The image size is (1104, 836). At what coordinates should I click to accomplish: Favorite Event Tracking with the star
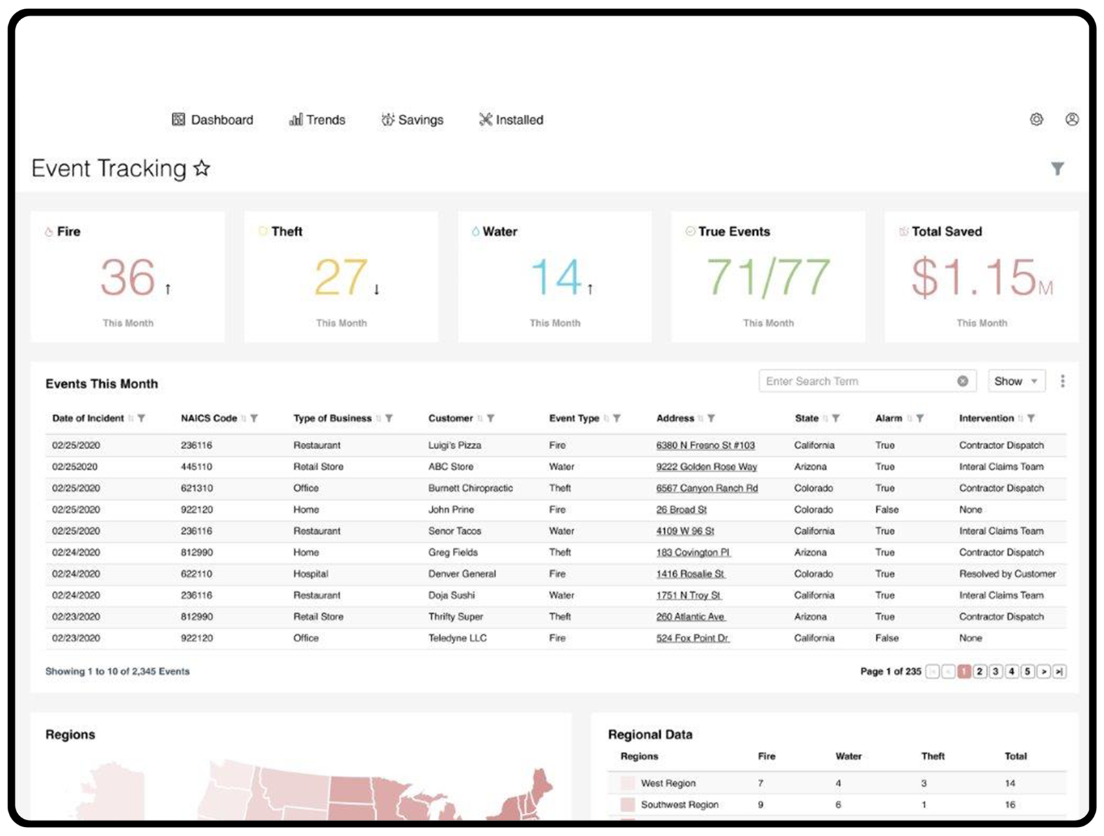click(x=202, y=167)
